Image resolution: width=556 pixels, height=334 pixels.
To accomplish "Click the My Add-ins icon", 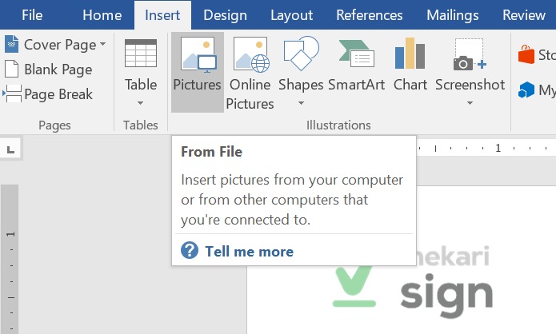I will tap(526, 89).
